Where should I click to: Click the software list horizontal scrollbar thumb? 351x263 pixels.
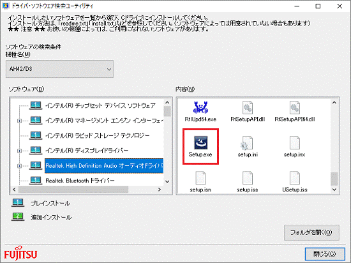73,190
